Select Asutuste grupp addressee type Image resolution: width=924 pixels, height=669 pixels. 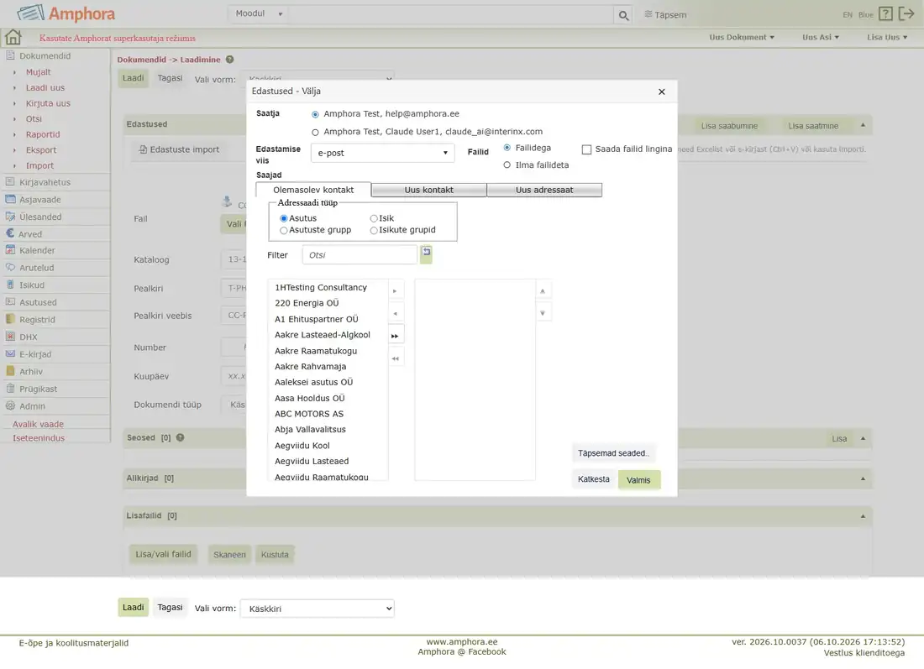283,230
